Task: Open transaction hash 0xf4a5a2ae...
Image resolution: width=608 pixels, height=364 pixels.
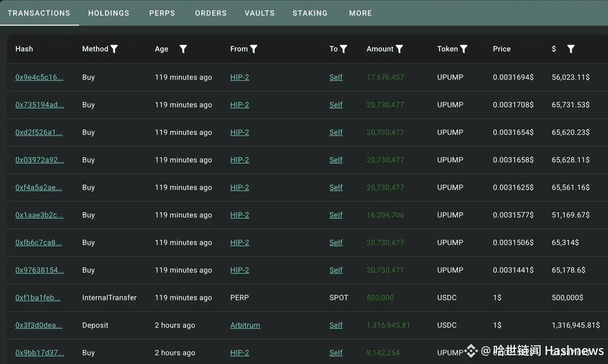Action: click(x=39, y=187)
